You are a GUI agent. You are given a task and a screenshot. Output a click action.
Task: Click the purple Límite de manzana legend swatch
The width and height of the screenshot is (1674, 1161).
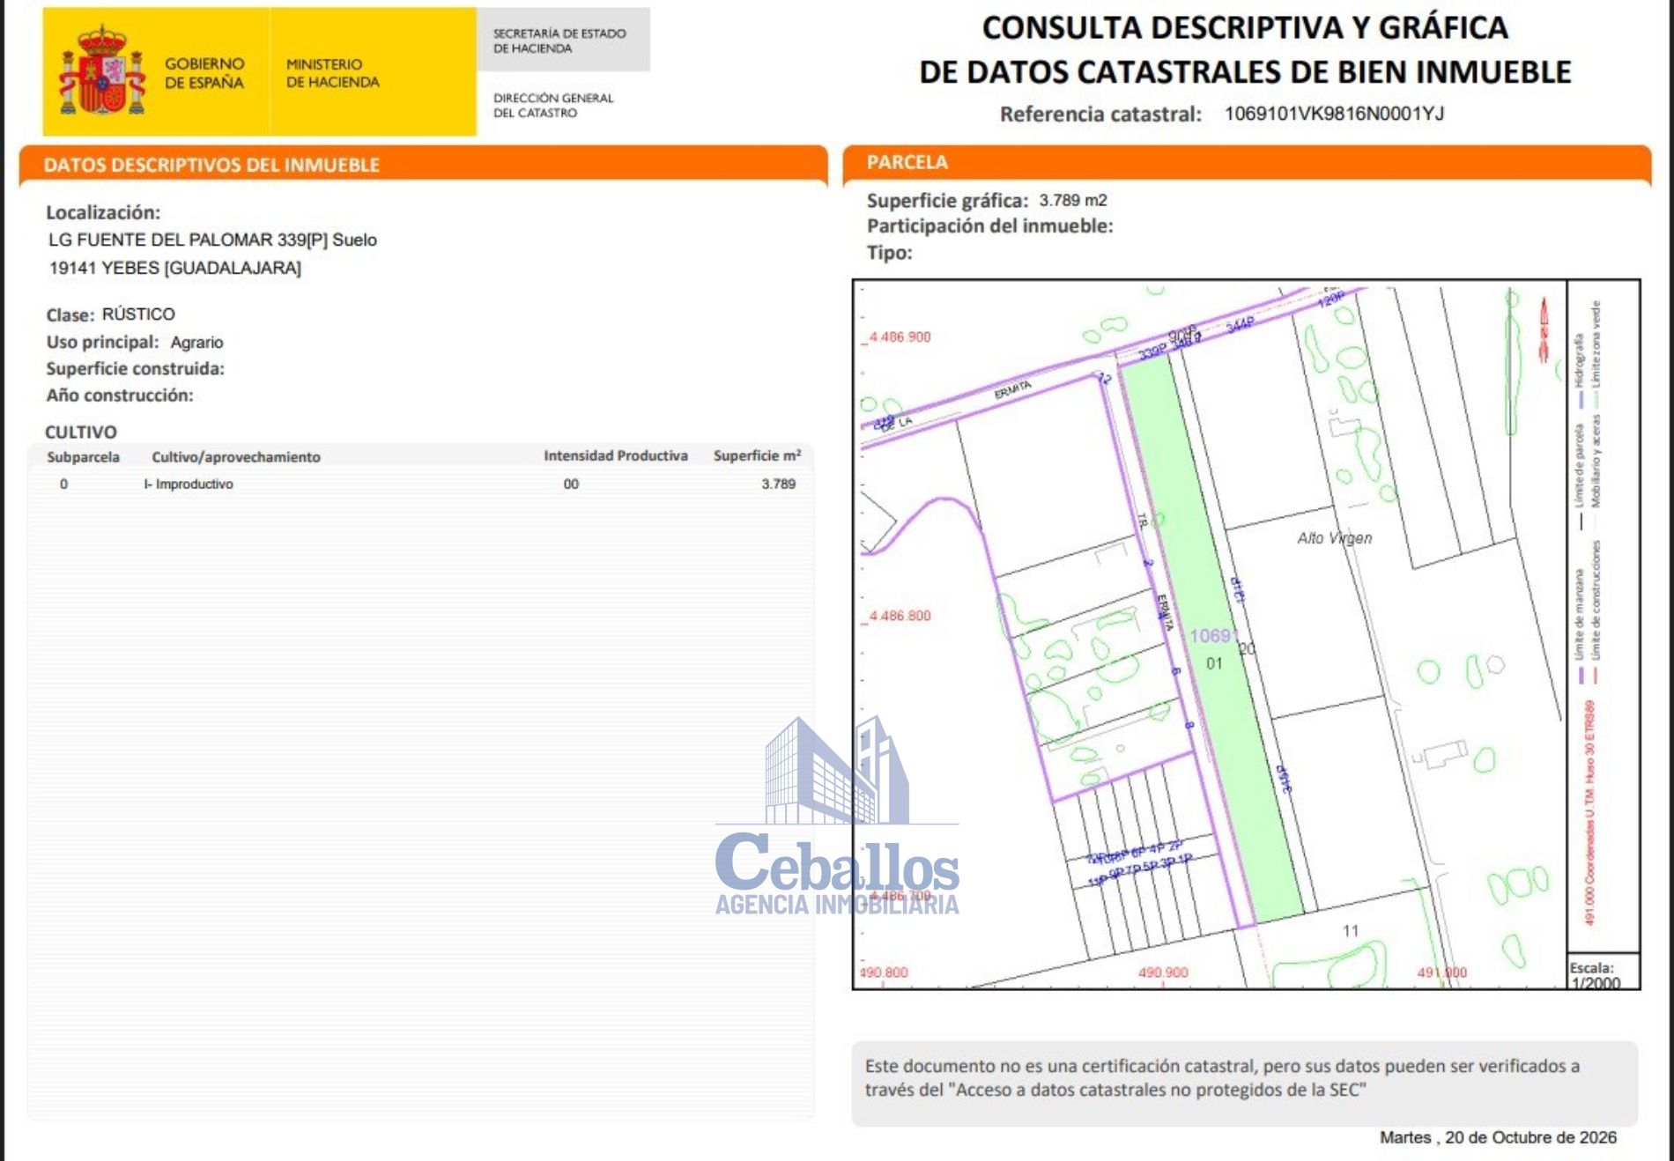tap(1581, 676)
